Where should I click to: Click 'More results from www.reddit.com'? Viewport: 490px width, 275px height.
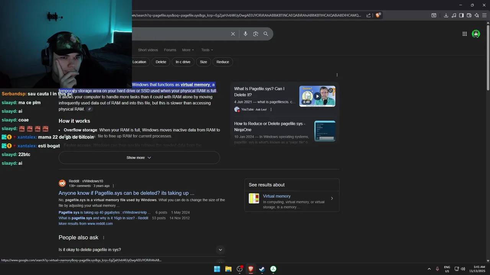(x=85, y=224)
